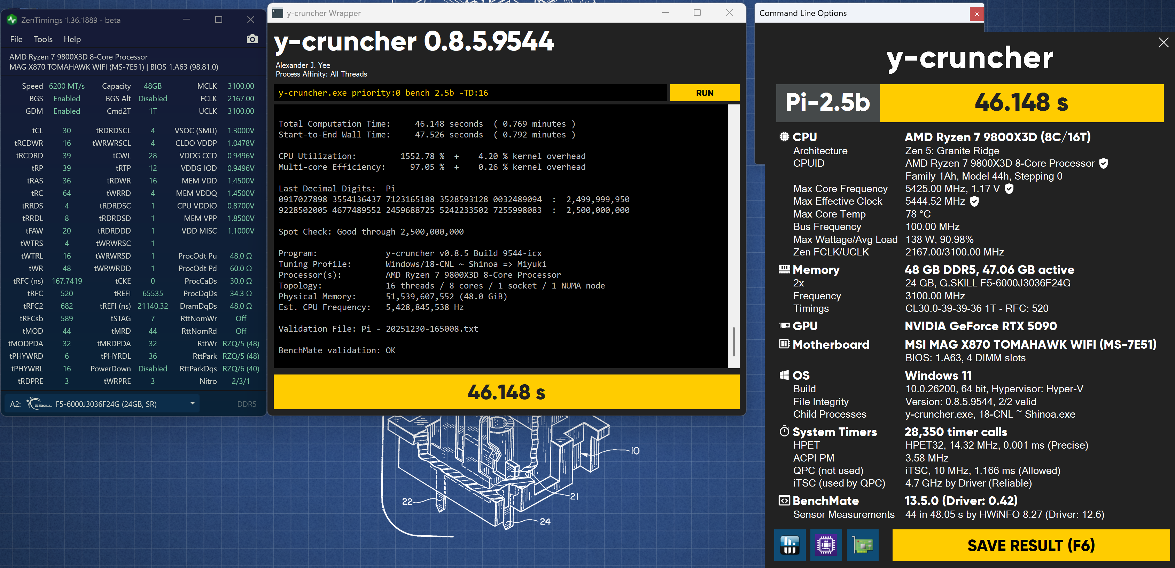1175x568 pixels.
Task: Open the Tools menu in ZenTimings
Action: (x=43, y=39)
